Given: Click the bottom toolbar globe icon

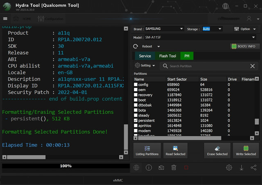Looking at the screenshot, I should [136, 167].
